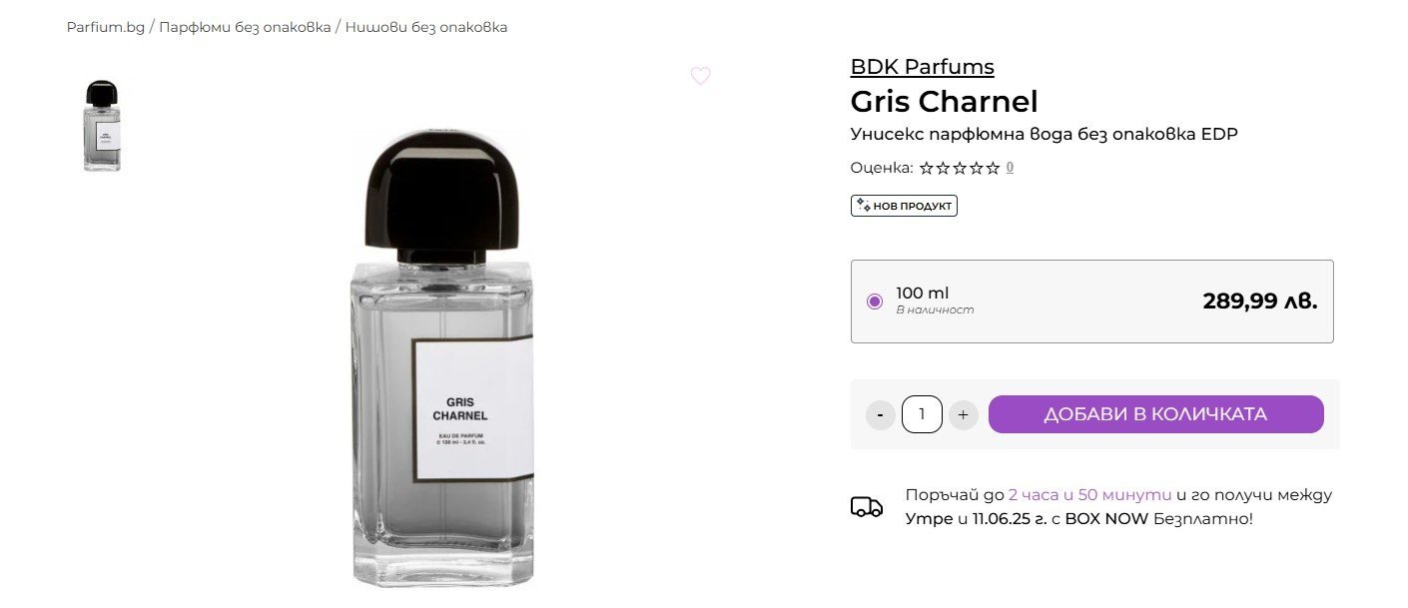Click the fifth rating star
The width and height of the screenshot is (1408, 608).
click(993, 168)
